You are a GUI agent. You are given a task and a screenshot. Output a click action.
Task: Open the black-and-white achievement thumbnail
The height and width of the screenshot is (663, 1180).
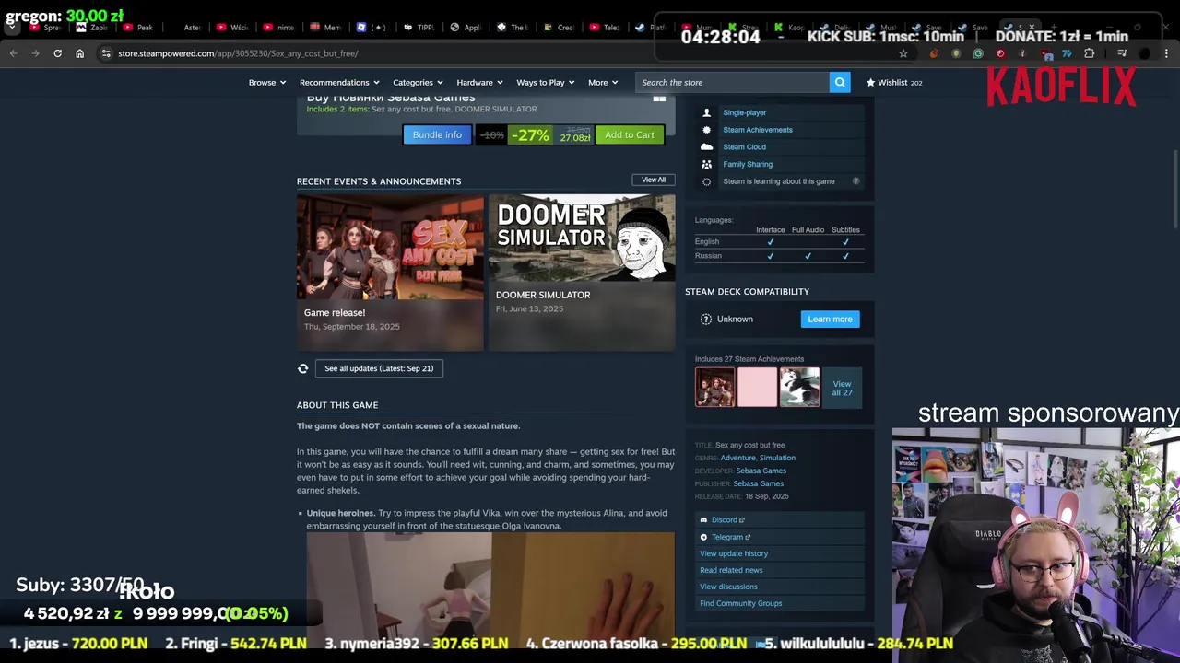click(x=799, y=387)
